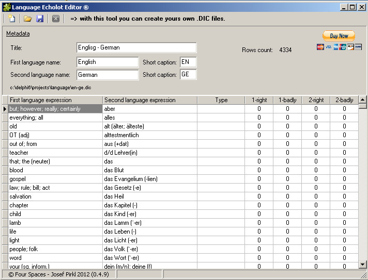Select the 'light' cell
Image resolution: width=368 pixels, height=280 pixels.
[55, 240]
